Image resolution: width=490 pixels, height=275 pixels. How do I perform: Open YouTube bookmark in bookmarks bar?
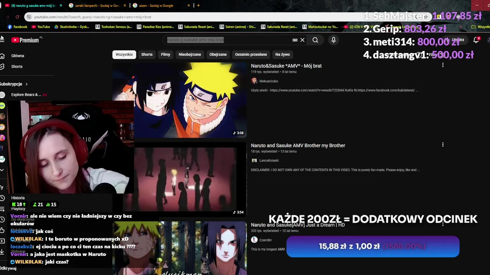coord(41,27)
